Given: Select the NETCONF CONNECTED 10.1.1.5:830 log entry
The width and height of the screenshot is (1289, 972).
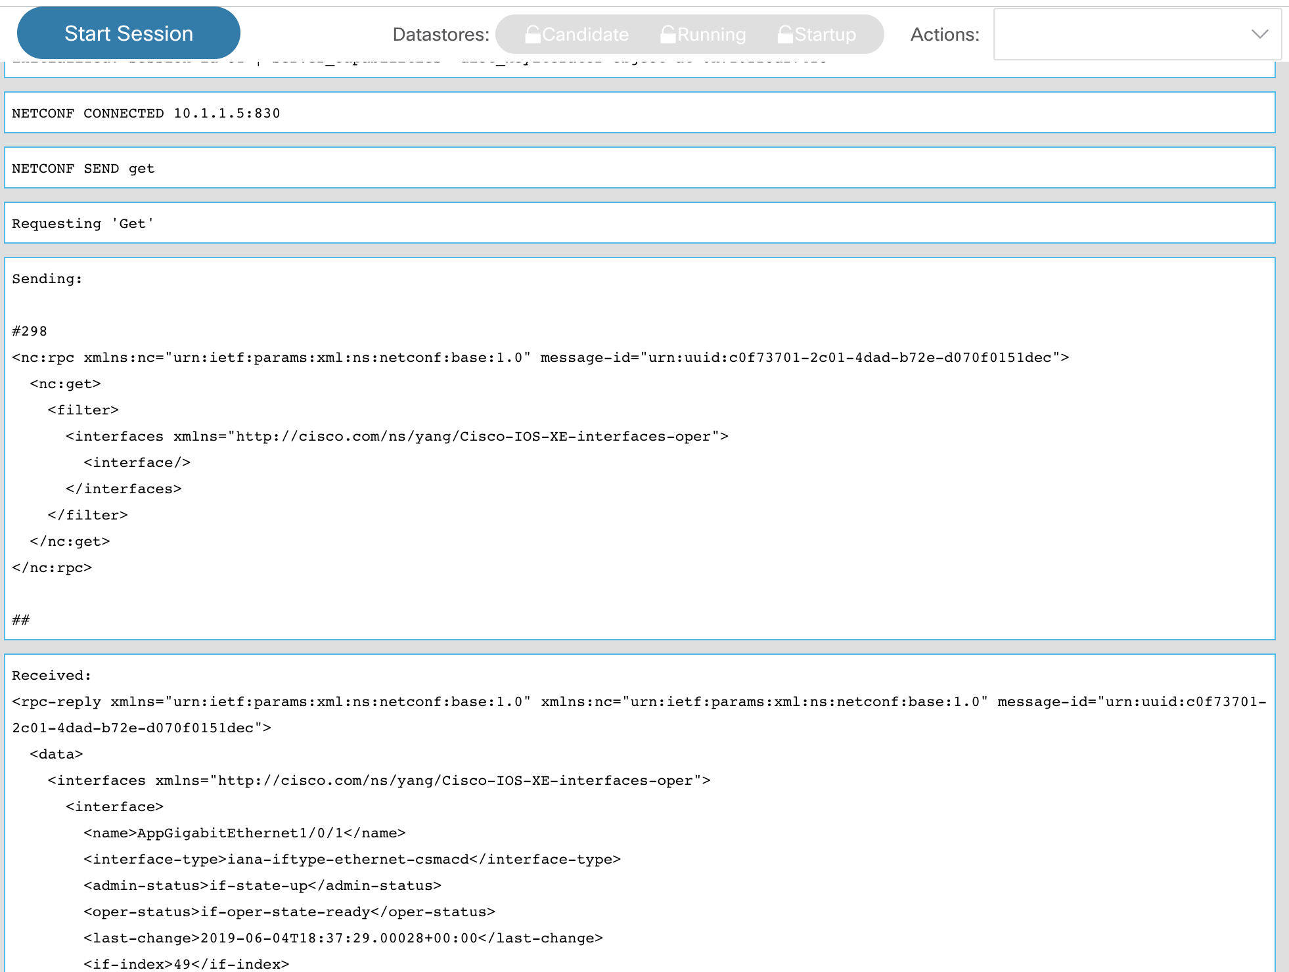Looking at the screenshot, I should click(146, 113).
